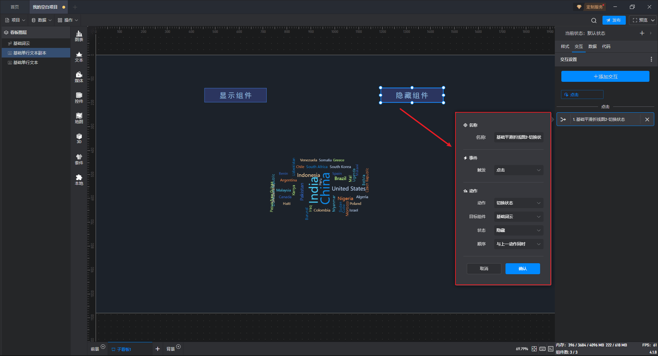
Task: Edit the 名称 name input field
Action: pyautogui.click(x=519, y=137)
